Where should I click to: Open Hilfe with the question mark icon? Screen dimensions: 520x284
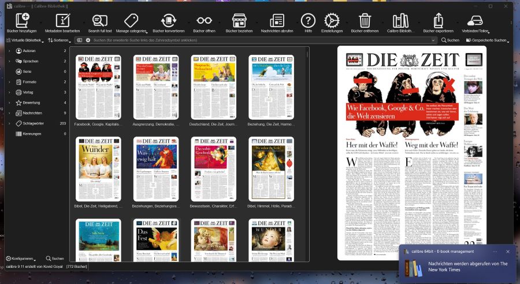308,21
